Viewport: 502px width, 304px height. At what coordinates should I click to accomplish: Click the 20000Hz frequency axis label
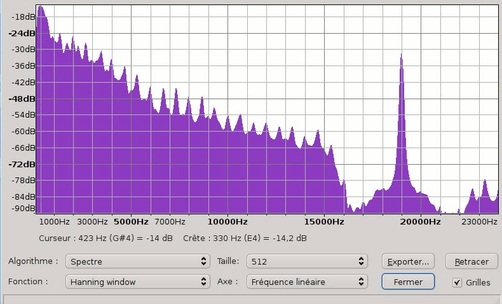click(x=420, y=222)
